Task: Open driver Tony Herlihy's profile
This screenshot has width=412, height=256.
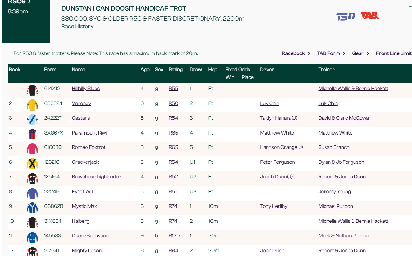Action: (274, 206)
